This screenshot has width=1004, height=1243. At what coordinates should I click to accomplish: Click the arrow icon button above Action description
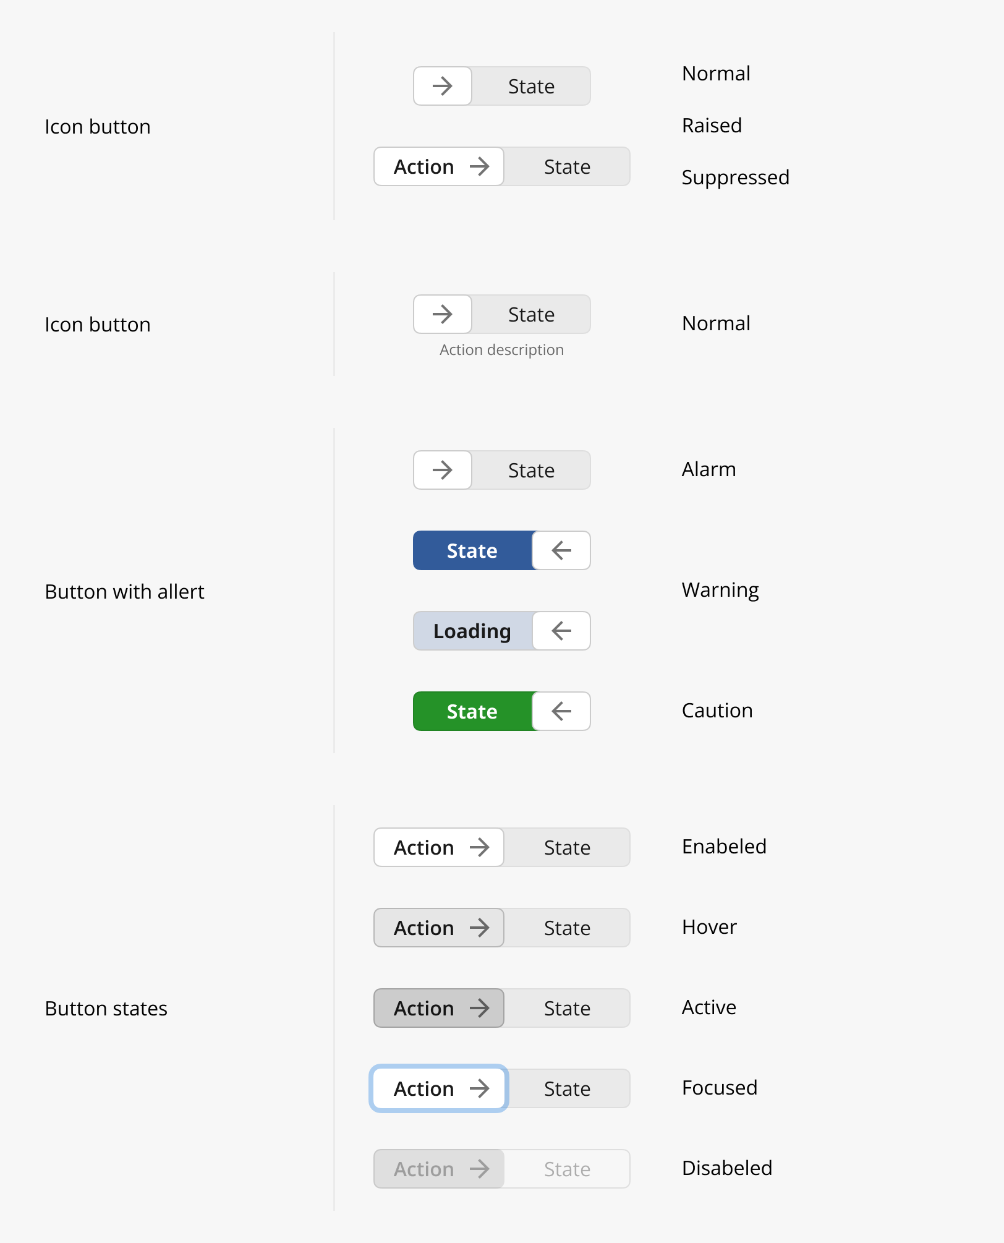coord(443,314)
